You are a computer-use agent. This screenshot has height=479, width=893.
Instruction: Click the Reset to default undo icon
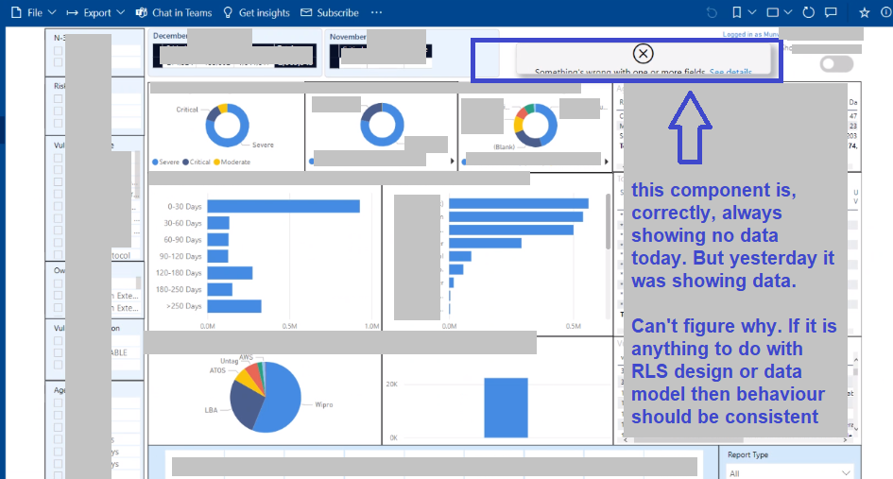click(712, 12)
